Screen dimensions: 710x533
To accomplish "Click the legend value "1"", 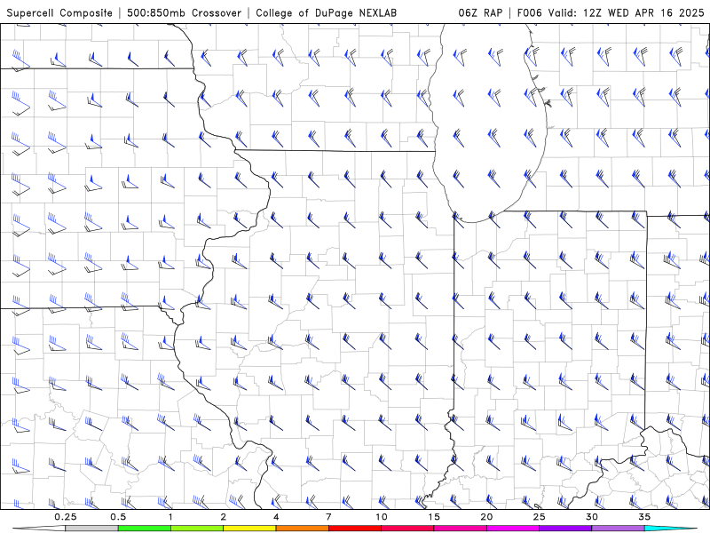I will (x=170, y=517).
